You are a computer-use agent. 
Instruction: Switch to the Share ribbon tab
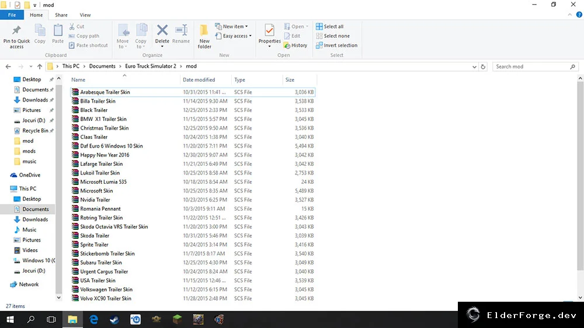[x=61, y=15]
